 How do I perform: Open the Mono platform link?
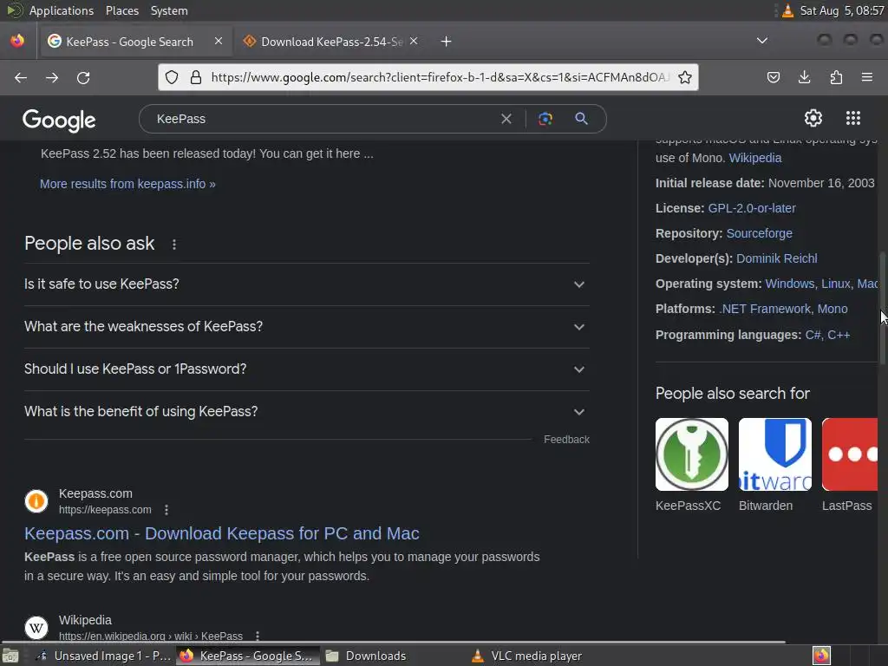[832, 309]
